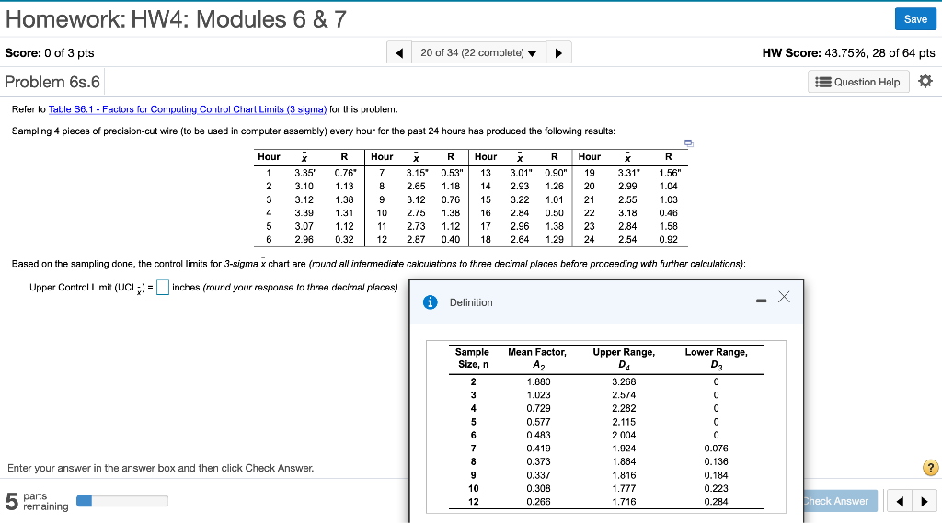This screenshot has width=942, height=523.
Task: Select D3 value 0.284 for sample size 12
Action: click(716, 501)
